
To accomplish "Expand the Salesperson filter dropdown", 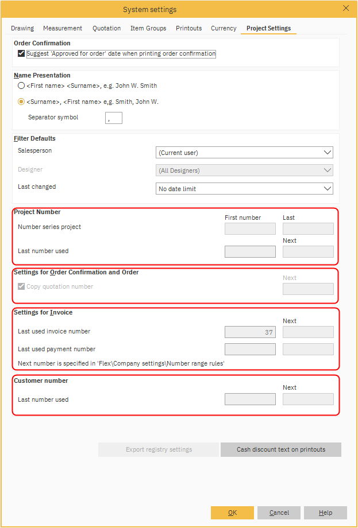I will tap(245, 153).
